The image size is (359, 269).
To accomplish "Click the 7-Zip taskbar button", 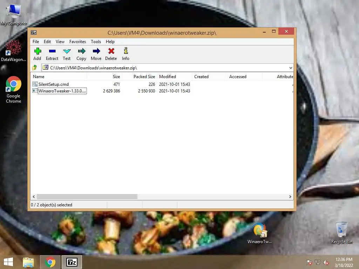I will point(72,262).
